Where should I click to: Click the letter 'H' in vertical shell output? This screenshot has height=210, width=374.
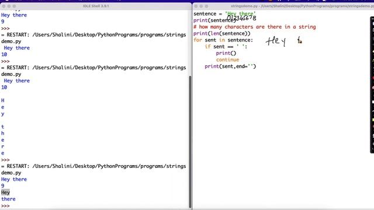click(x=2, y=100)
